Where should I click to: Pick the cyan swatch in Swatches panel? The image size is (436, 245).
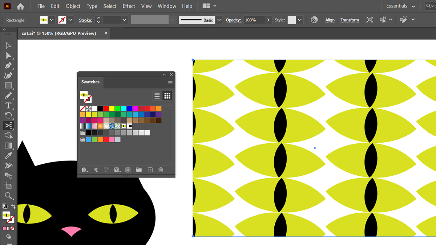point(124,108)
